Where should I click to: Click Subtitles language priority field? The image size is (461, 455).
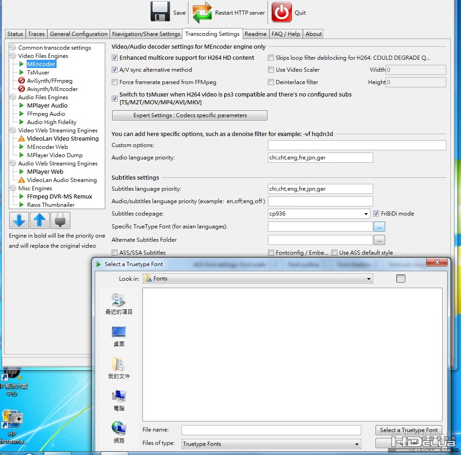[x=320, y=189]
